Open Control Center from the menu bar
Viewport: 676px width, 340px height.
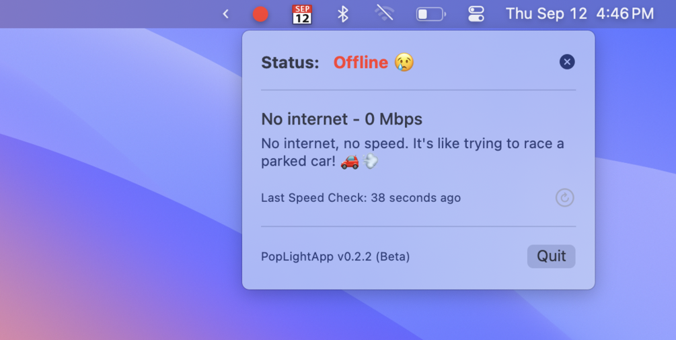coord(476,14)
